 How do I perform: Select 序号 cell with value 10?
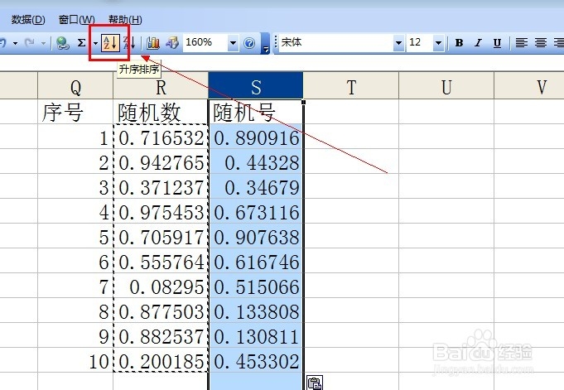click(x=75, y=360)
